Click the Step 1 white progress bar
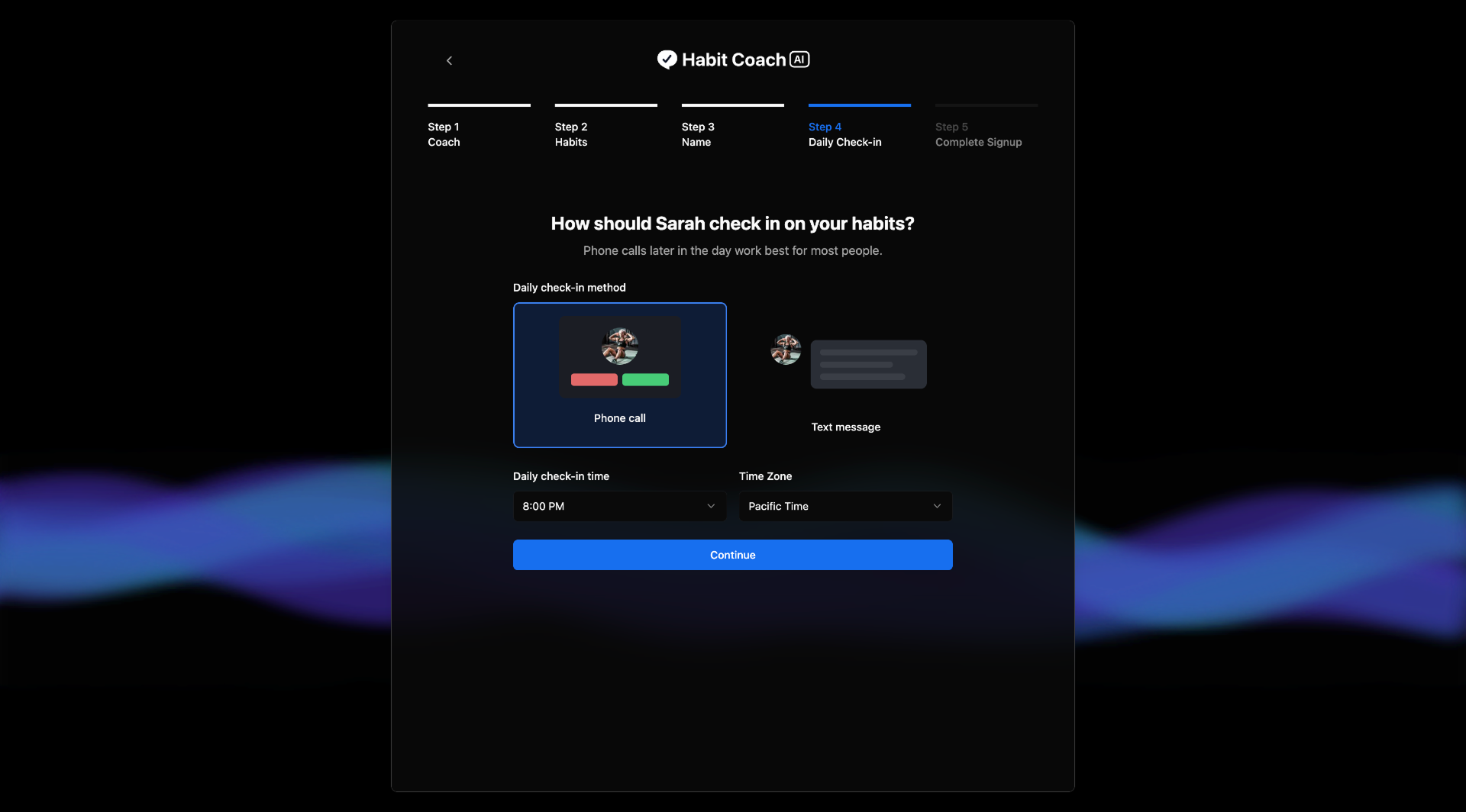 479,105
